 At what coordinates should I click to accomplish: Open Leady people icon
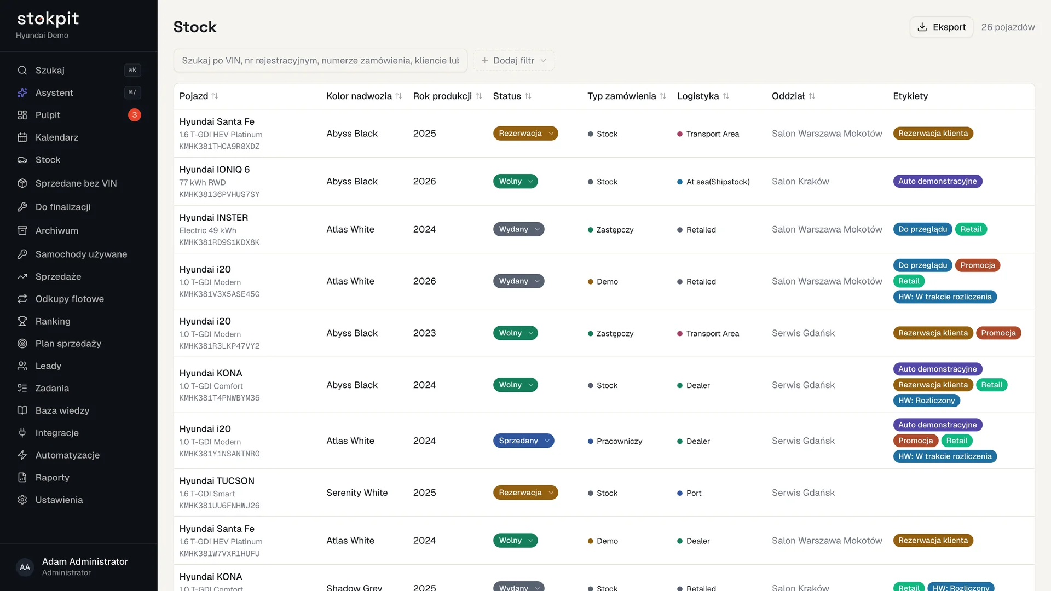(22, 366)
